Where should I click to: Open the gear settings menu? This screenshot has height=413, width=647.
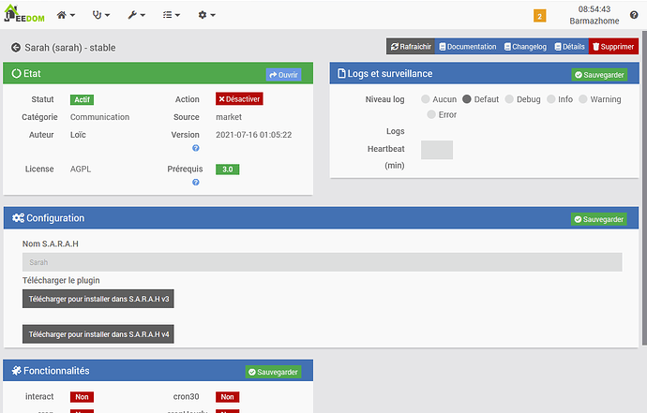[203, 15]
